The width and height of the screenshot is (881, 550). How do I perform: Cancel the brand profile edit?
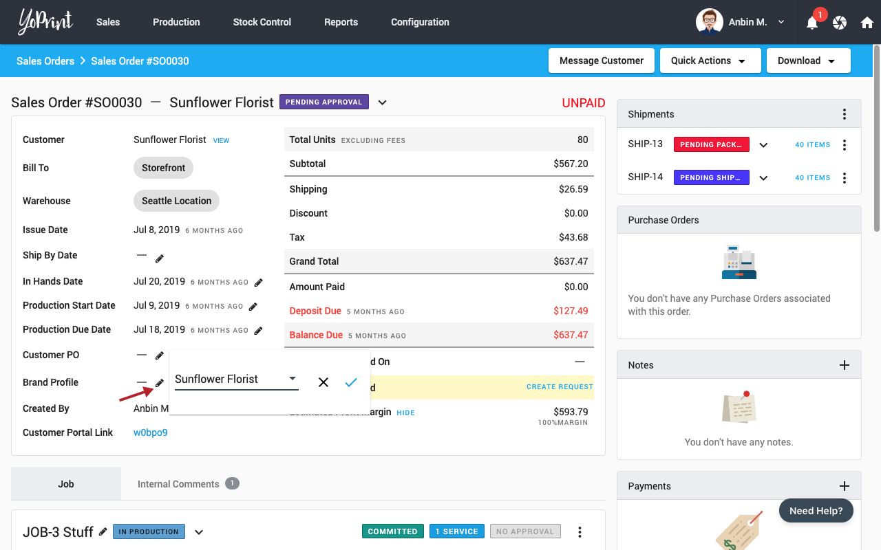323,382
